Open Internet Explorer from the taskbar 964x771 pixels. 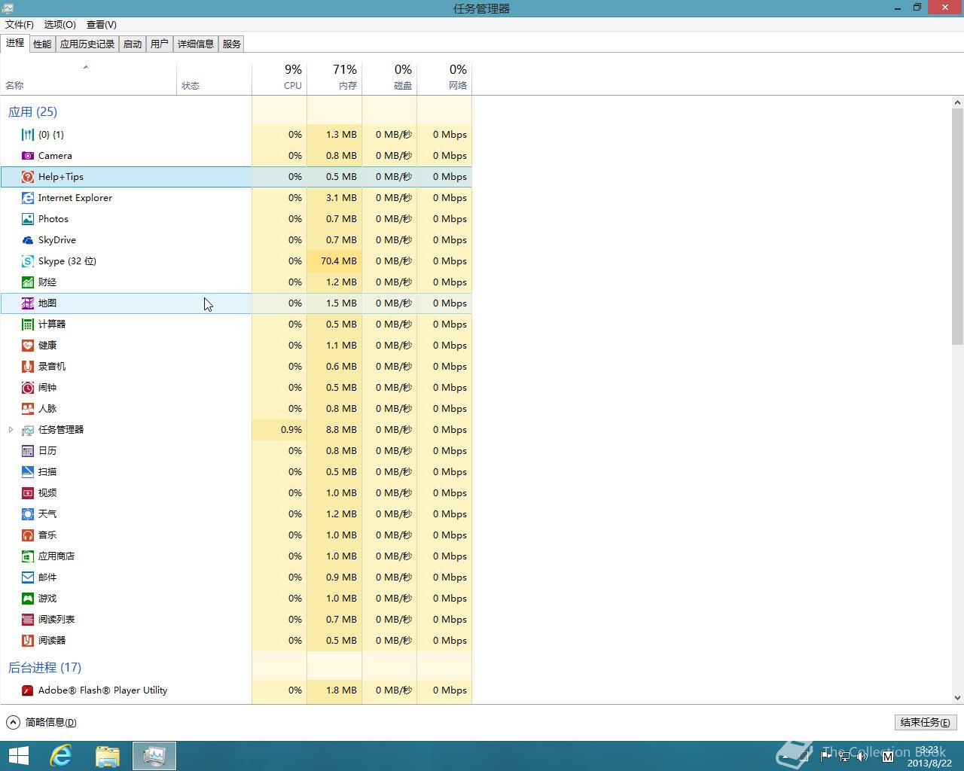(61, 756)
